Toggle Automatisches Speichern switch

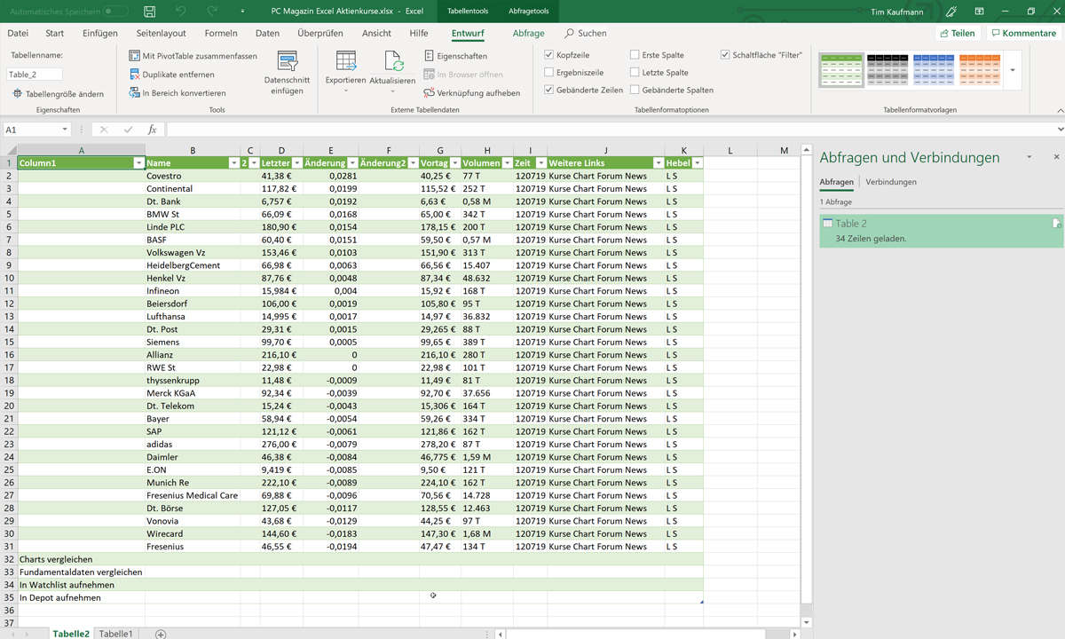click(x=116, y=11)
